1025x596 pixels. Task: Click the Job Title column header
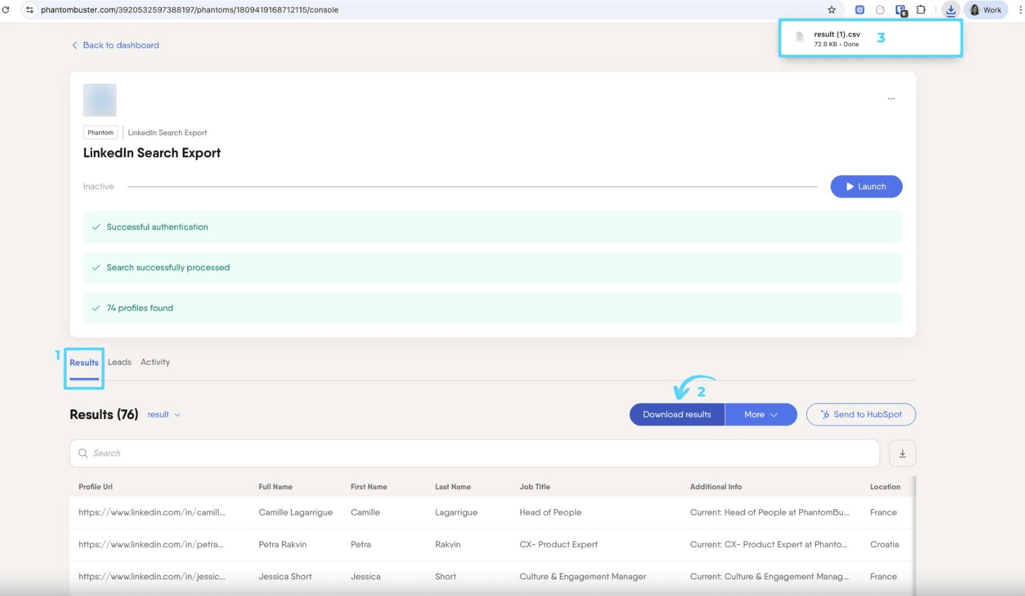pos(535,487)
